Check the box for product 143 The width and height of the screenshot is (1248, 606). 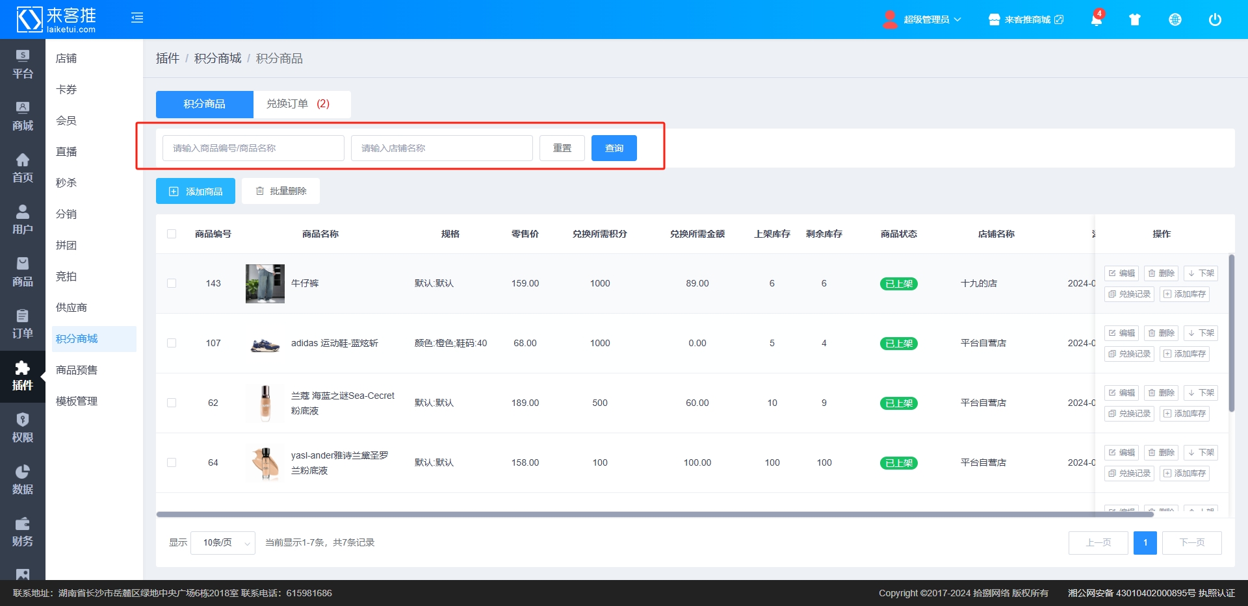[172, 283]
